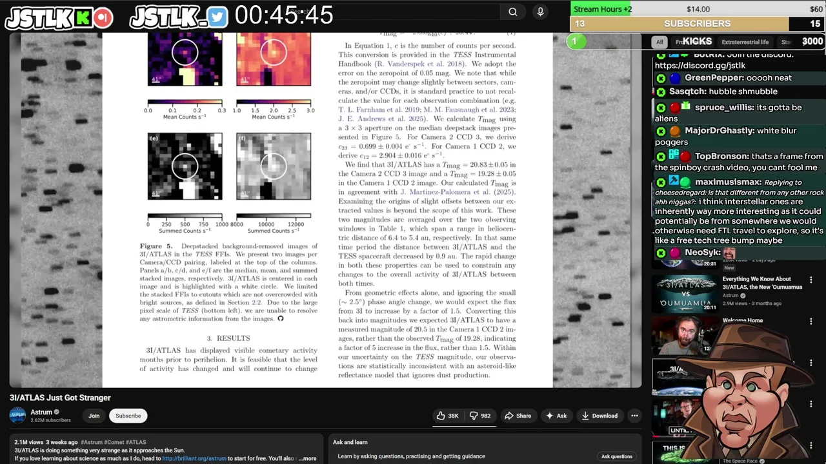
Task: Click the YouTube search magnifier icon
Action: (x=513, y=12)
